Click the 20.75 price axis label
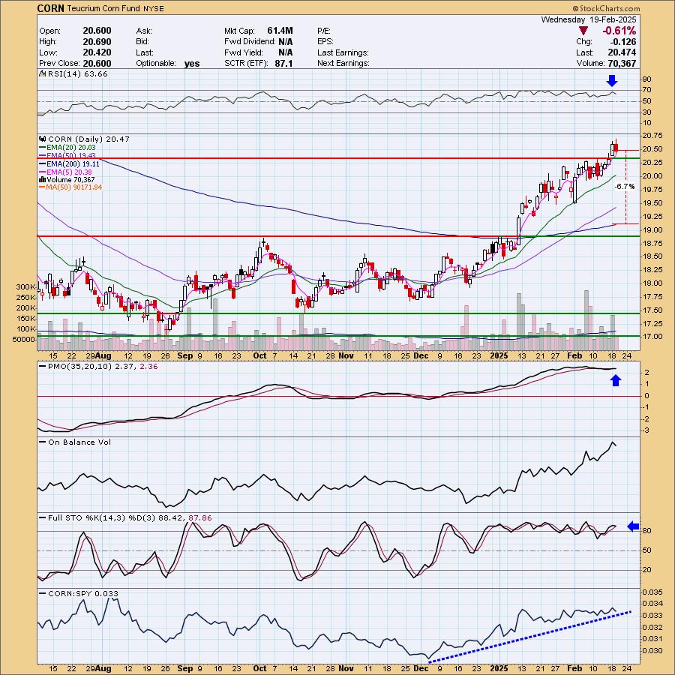 point(652,135)
